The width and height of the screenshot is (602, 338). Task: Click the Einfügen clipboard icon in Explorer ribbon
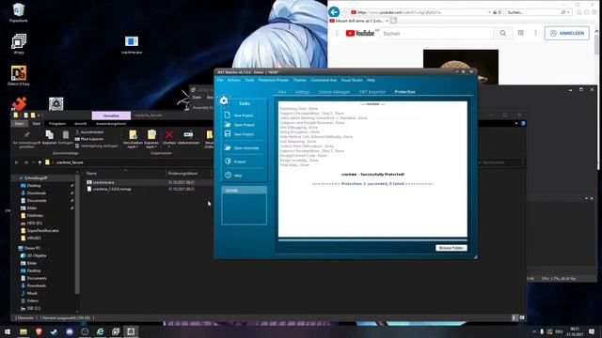click(66, 135)
